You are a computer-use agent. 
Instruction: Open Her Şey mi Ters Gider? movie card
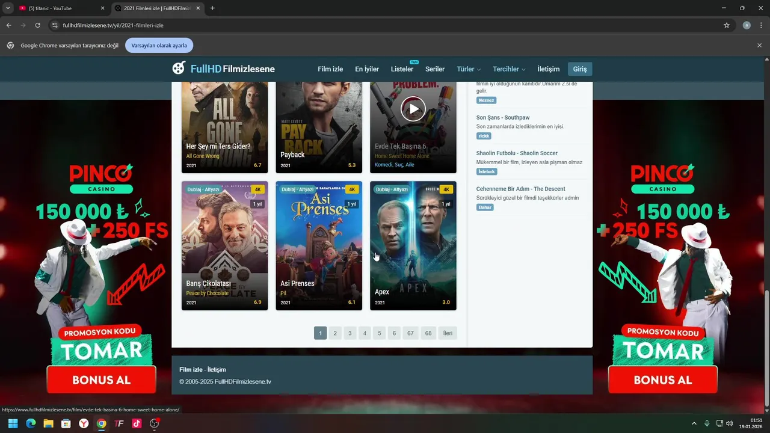point(224,127)
